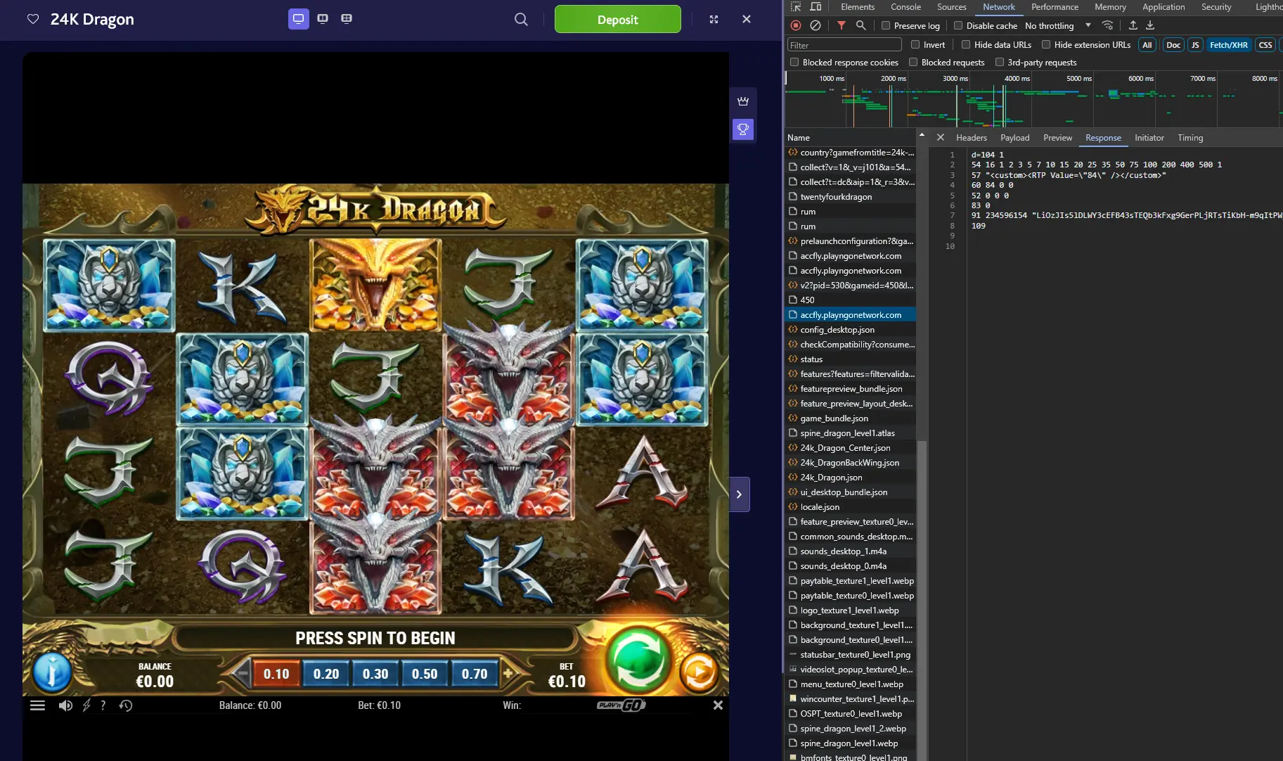
Task: Sort requests via the Name column arrow
Action: click(922, 134)
